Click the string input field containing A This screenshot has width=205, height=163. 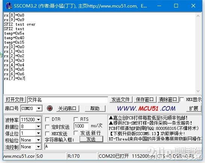(x=123, y=146)
